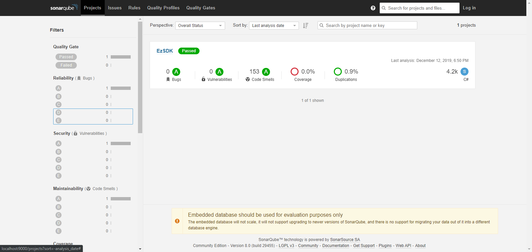Click the Security A count bar
Image resolution: width=532 pixels, height=252 pixels.
point(121,143)
